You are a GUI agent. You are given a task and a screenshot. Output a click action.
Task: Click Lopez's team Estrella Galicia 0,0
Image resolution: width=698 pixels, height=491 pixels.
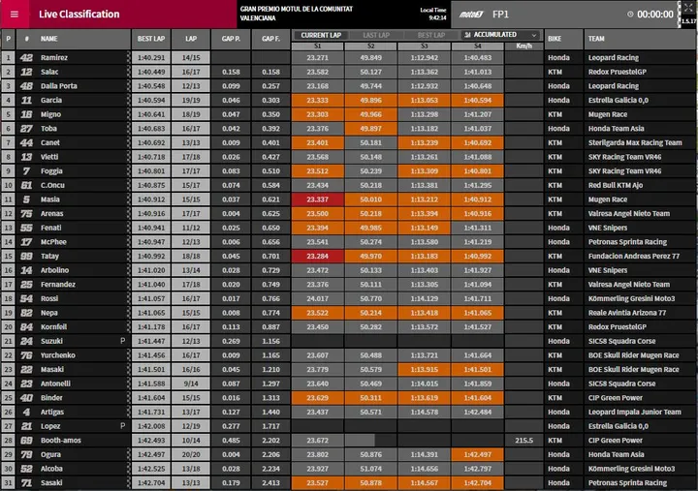[618, 426]
